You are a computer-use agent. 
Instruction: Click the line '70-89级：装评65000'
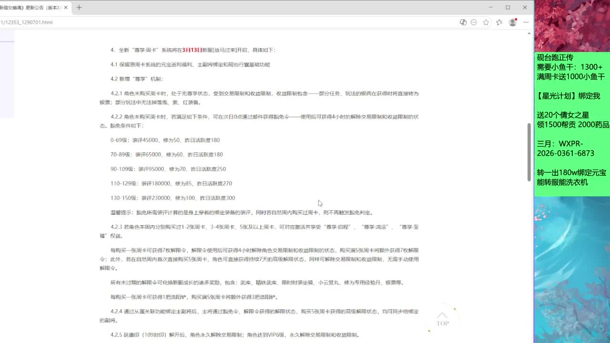click(166, 154)
